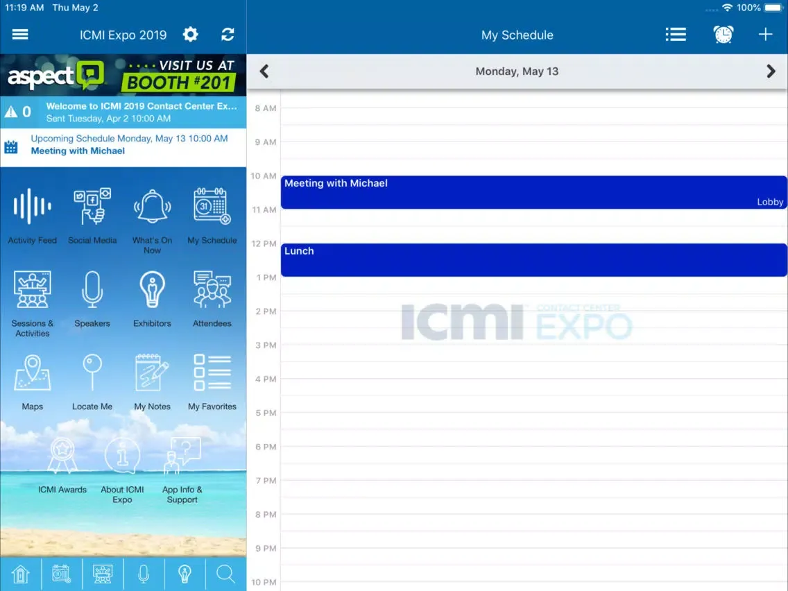Open the Lunch calendar event
788x591 pixels.
(x=533, y=260)
